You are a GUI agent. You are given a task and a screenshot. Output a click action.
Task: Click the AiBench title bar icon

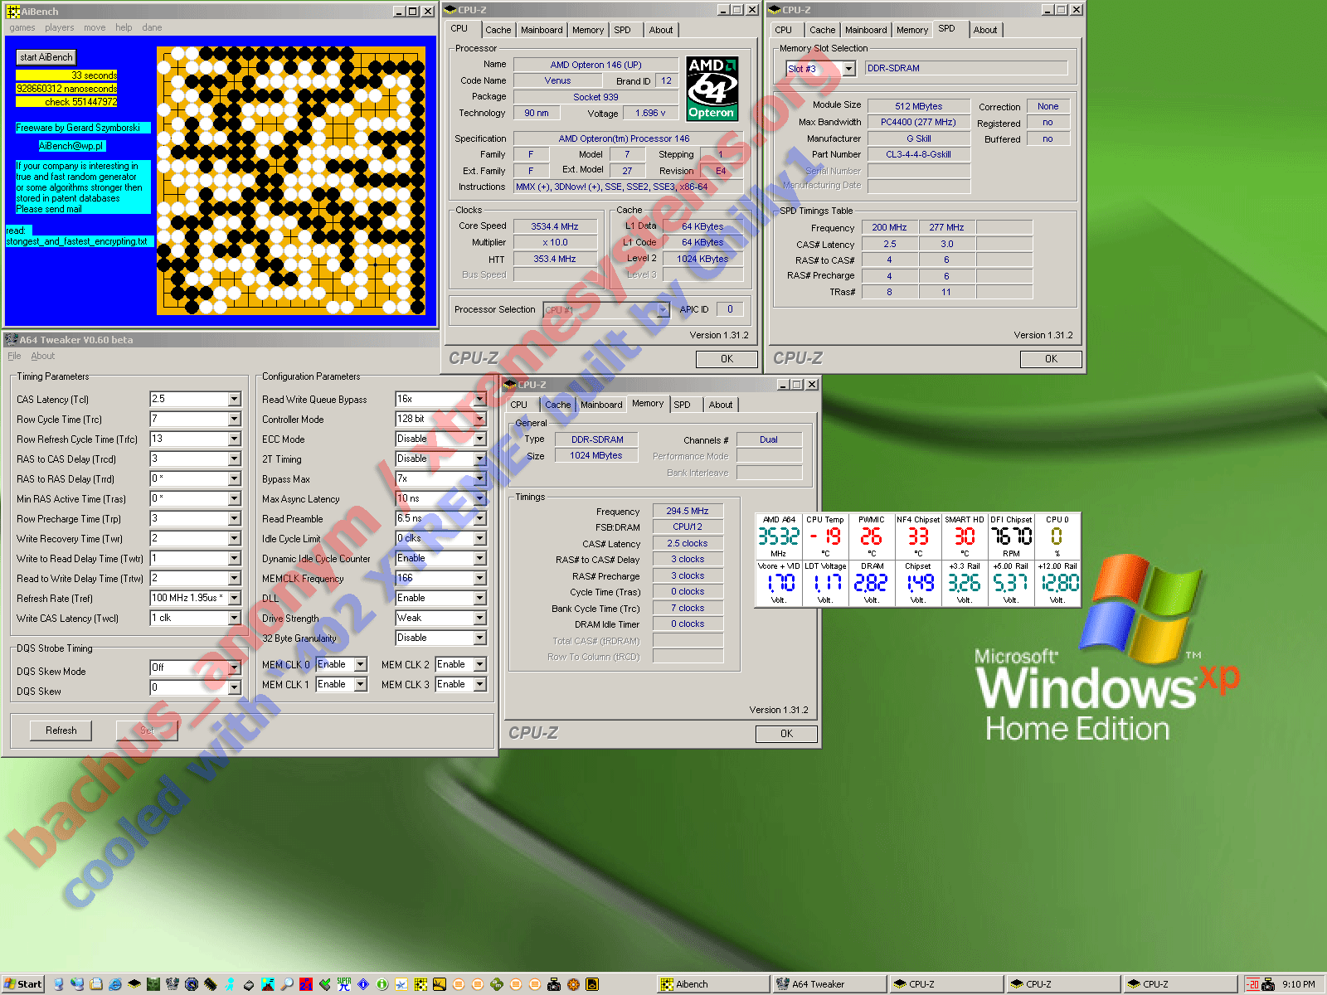[x=13, y=12]
